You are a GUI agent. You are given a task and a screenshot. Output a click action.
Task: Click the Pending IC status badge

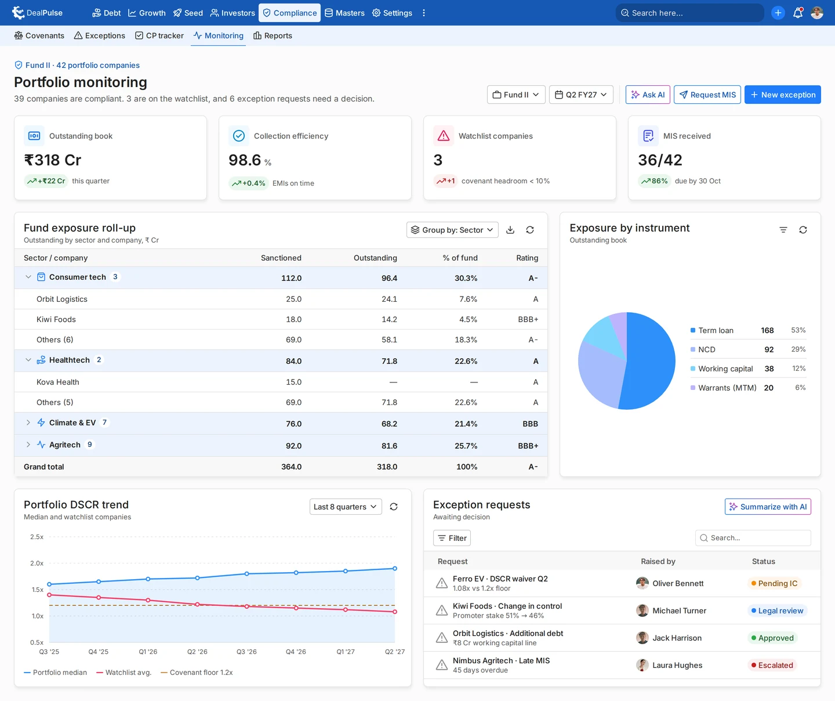[774, 583]
